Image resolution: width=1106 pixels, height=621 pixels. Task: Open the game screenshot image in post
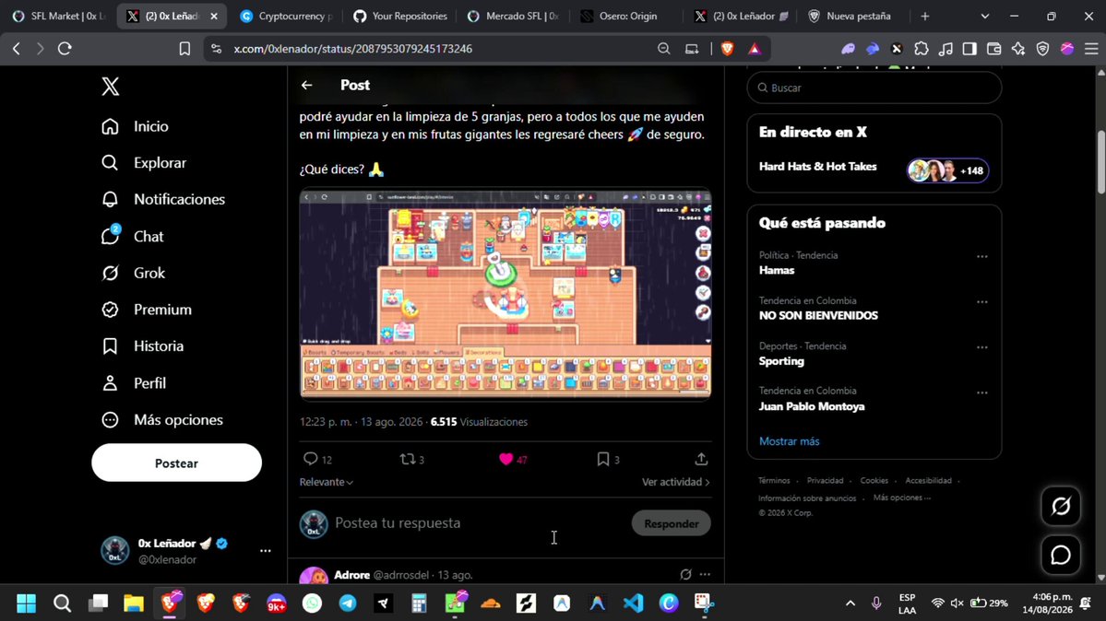[505, 293]
